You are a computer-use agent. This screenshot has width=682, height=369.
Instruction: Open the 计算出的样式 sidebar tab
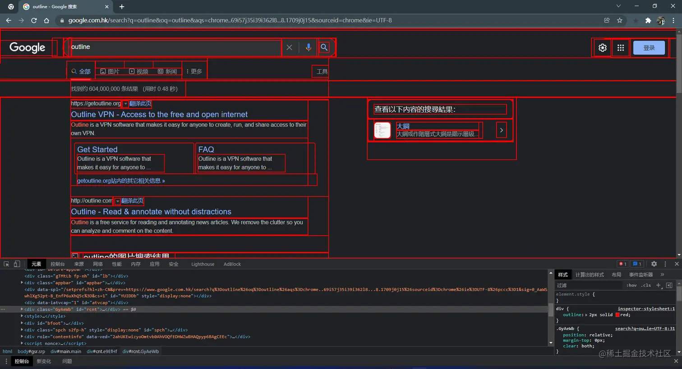tap(590, 274)
